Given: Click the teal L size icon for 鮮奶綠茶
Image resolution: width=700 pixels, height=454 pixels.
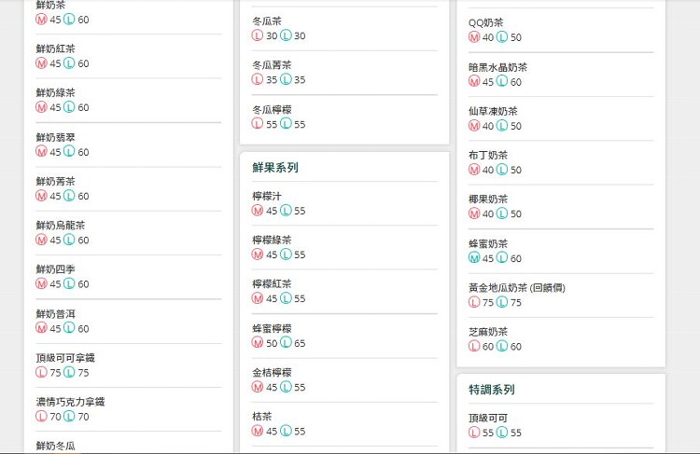Looking at the screenshot, I should pos(69,107).
